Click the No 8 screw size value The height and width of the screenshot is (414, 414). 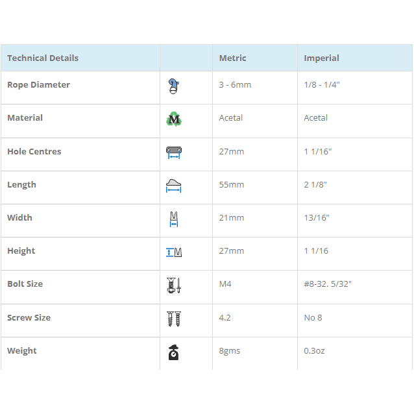(x=313, y=318)
